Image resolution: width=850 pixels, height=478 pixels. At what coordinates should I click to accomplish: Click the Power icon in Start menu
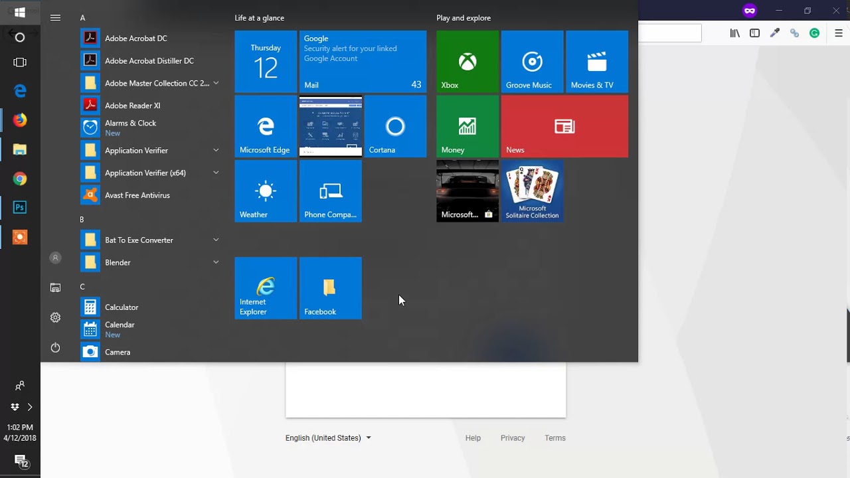(x=56, y=348)
